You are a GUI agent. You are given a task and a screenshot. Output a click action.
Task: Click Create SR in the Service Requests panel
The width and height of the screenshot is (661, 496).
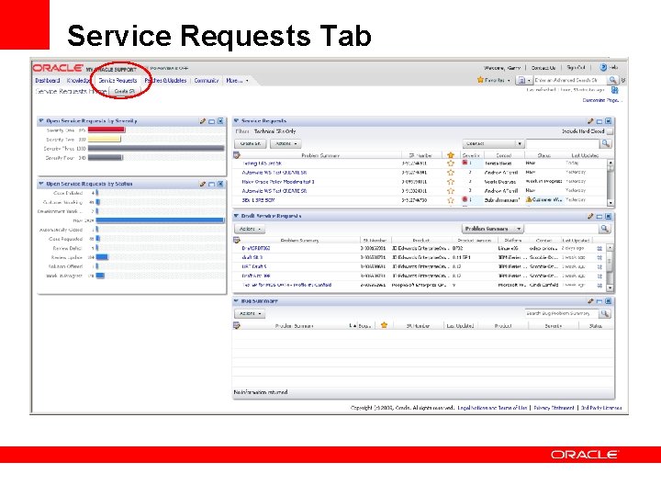[251, 144]
